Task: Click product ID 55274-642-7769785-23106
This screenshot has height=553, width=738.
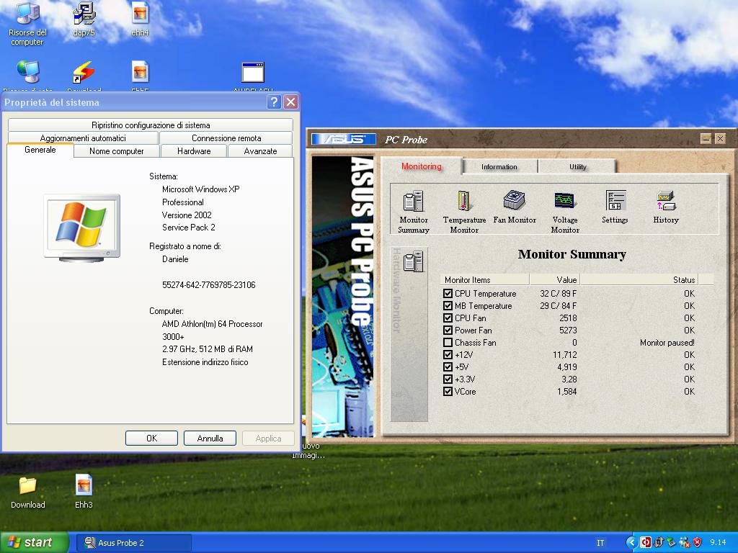Action: coord(208,284)
